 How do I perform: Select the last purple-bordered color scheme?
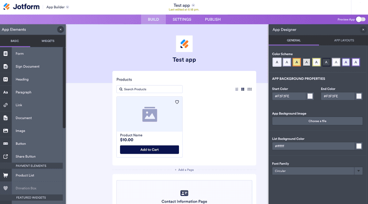click(x=356, y=62)
